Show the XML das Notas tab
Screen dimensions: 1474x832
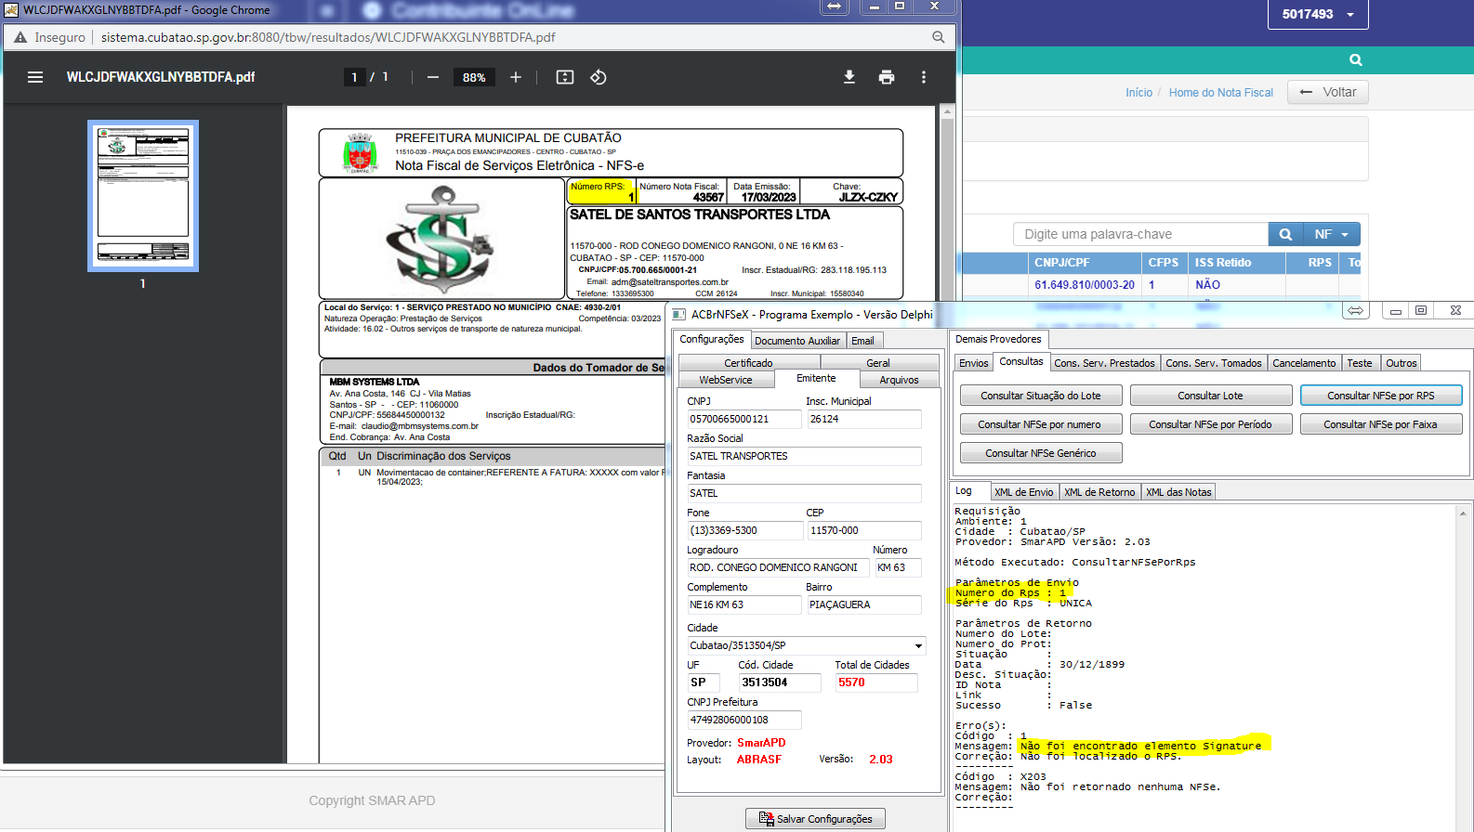coord(1178,492)
